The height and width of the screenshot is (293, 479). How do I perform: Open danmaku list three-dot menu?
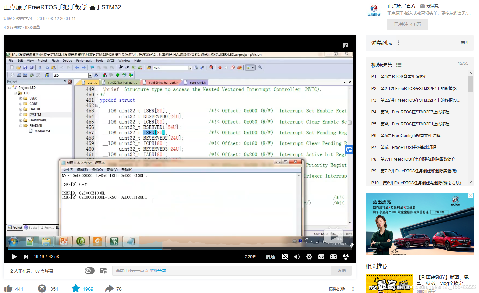pos(398,43)
